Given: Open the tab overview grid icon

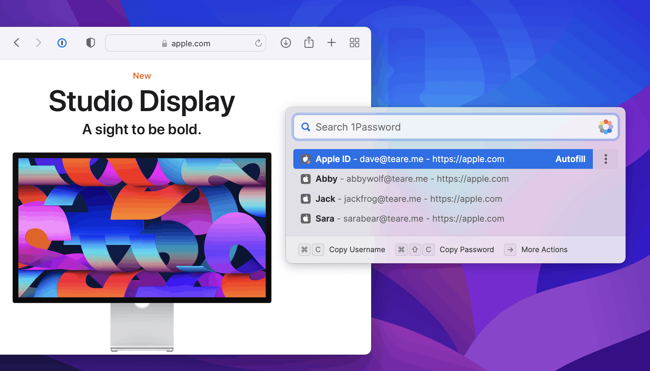Looking at the screenshot, I should (354, 43).
